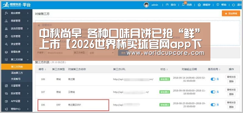Expand the 送货员管理 chevron

point(28,29)
